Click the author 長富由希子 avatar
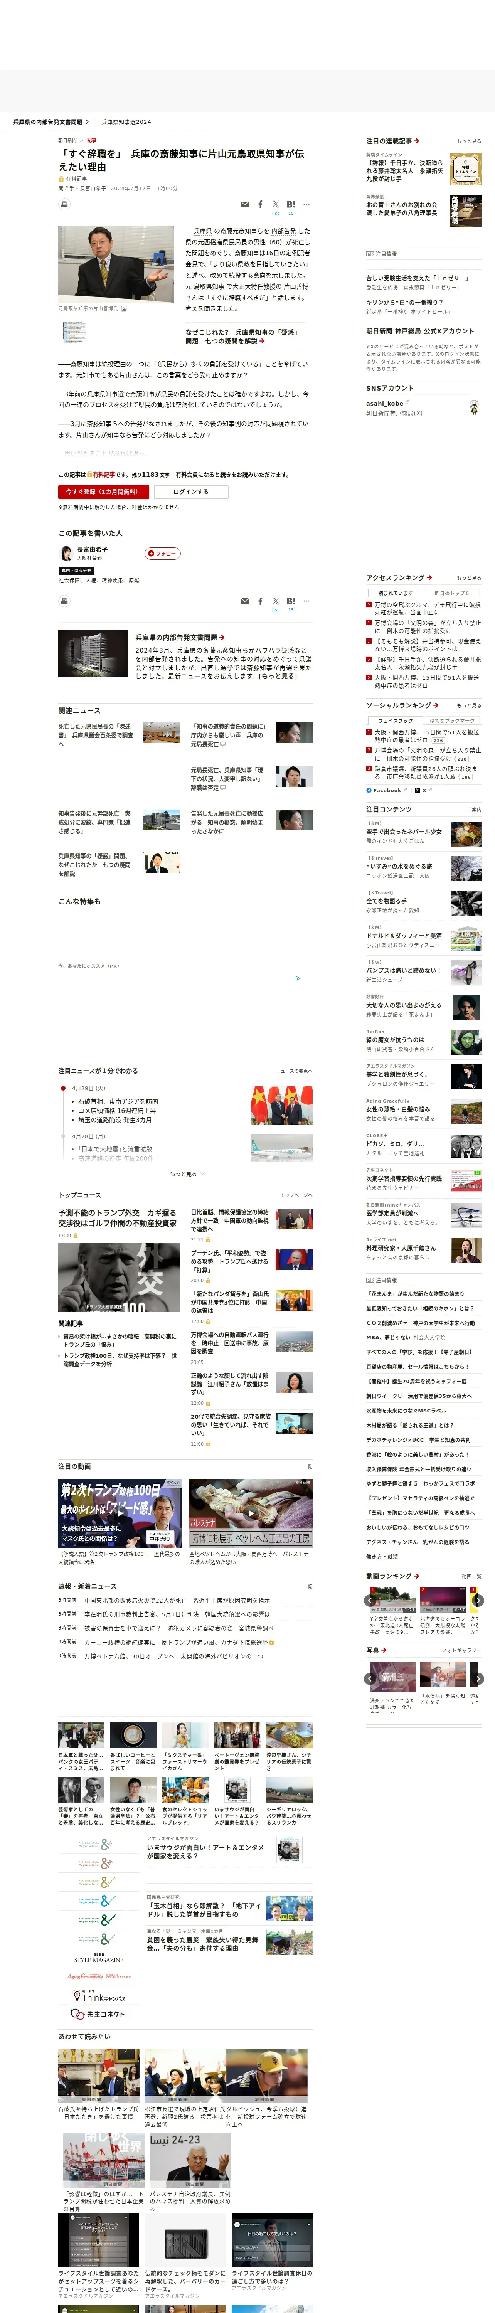 tap(66, 553)
